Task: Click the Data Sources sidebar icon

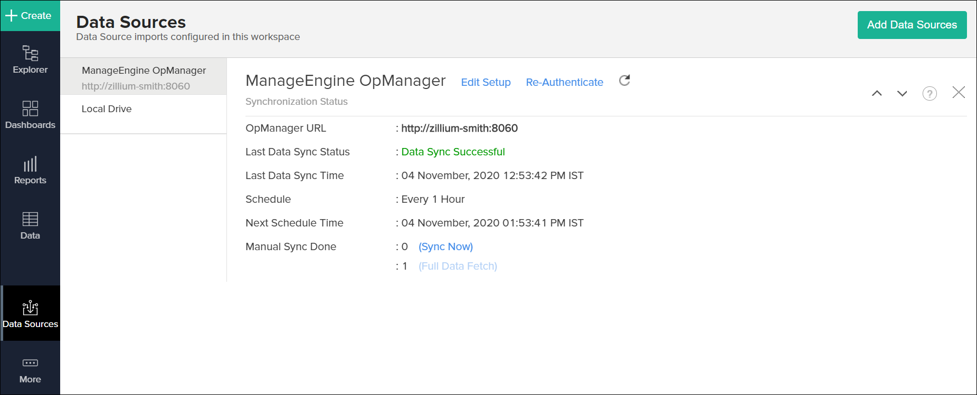Action: click(30, 313)
